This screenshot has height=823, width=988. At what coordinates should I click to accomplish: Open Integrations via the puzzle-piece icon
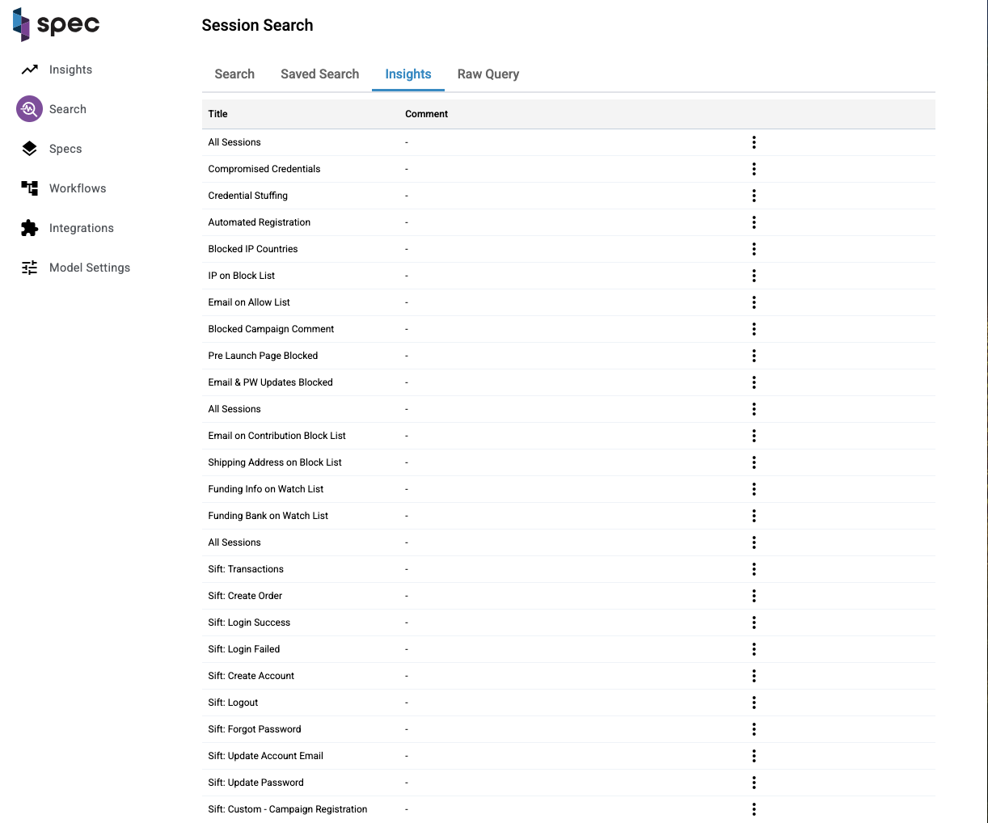pos(30,228)
